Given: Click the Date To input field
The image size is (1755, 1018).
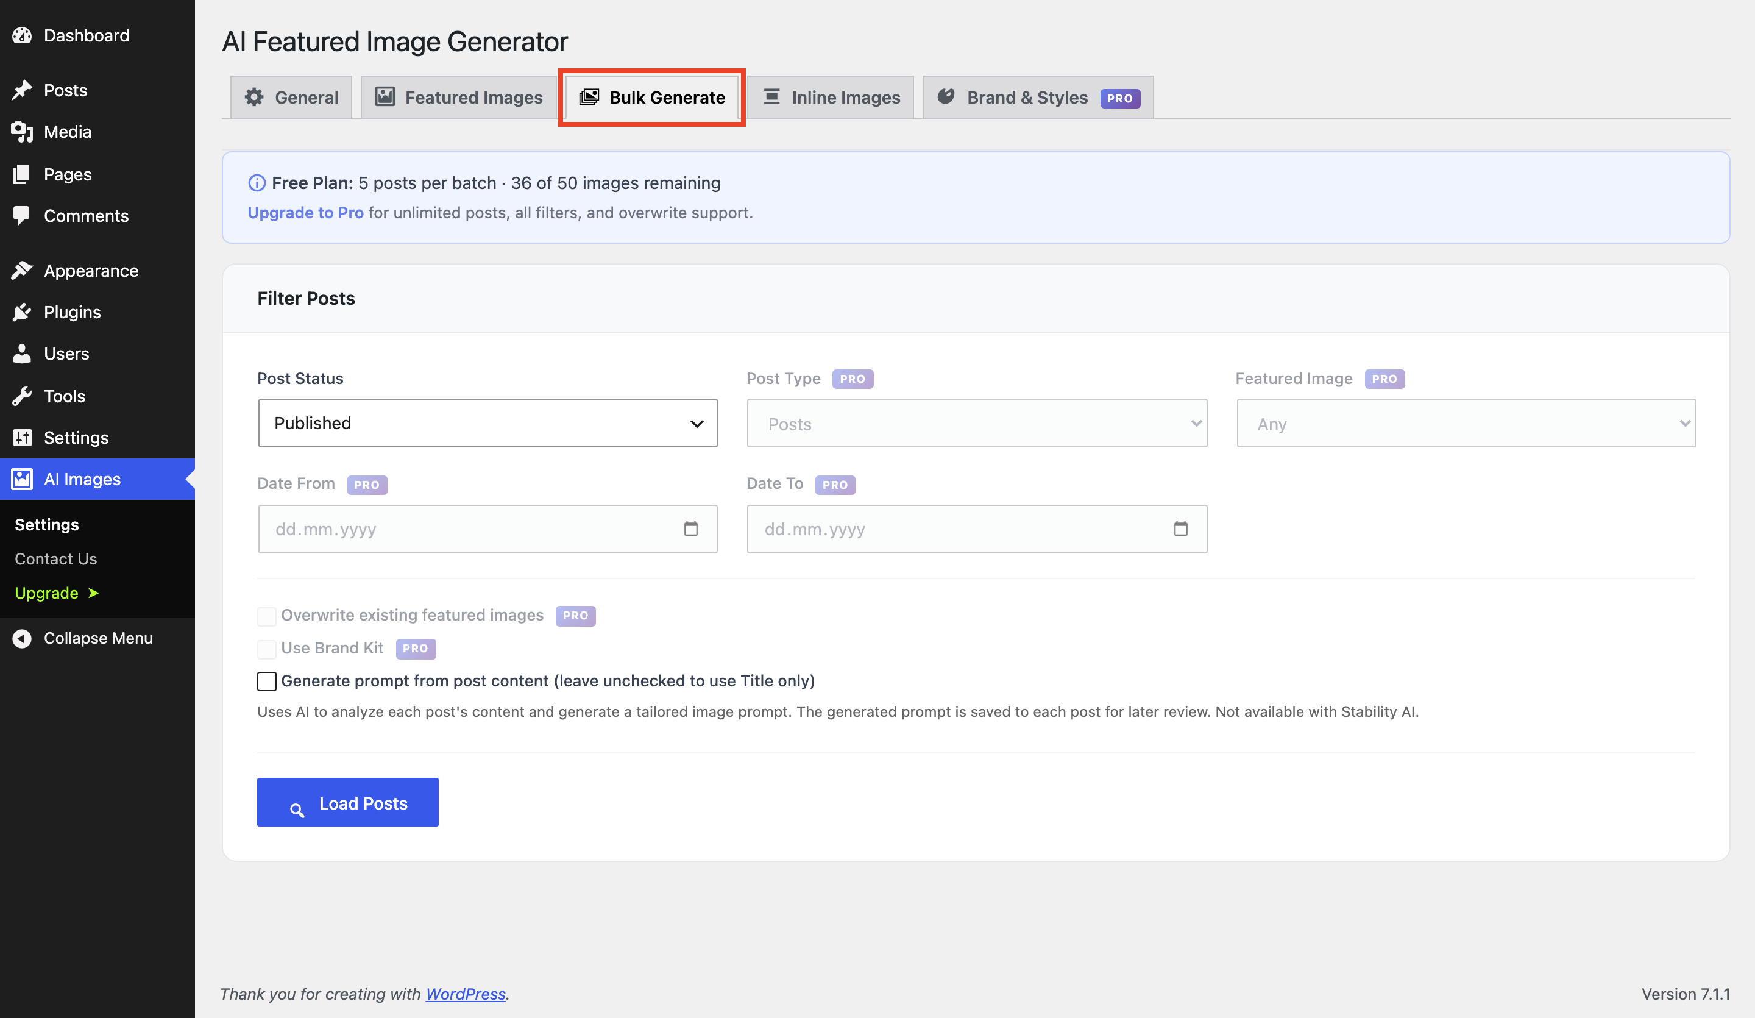Looking at the screenshot, I should [x=976, y=529].
